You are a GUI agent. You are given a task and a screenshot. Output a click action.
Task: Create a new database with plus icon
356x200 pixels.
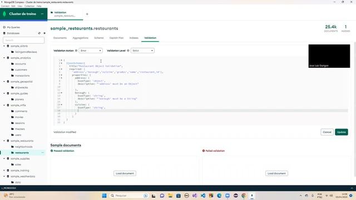(44, 33)
